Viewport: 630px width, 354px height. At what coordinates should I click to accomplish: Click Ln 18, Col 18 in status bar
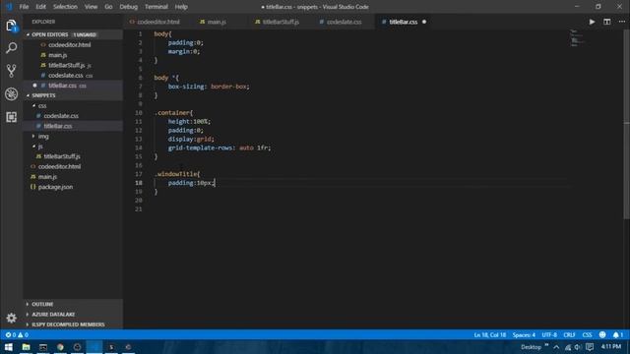(490, 334)
